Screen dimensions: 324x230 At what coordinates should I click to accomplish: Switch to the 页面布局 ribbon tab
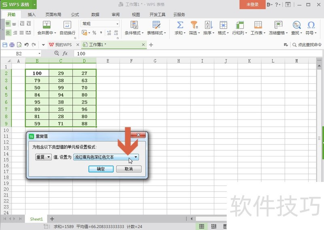[x=53, y=15]
